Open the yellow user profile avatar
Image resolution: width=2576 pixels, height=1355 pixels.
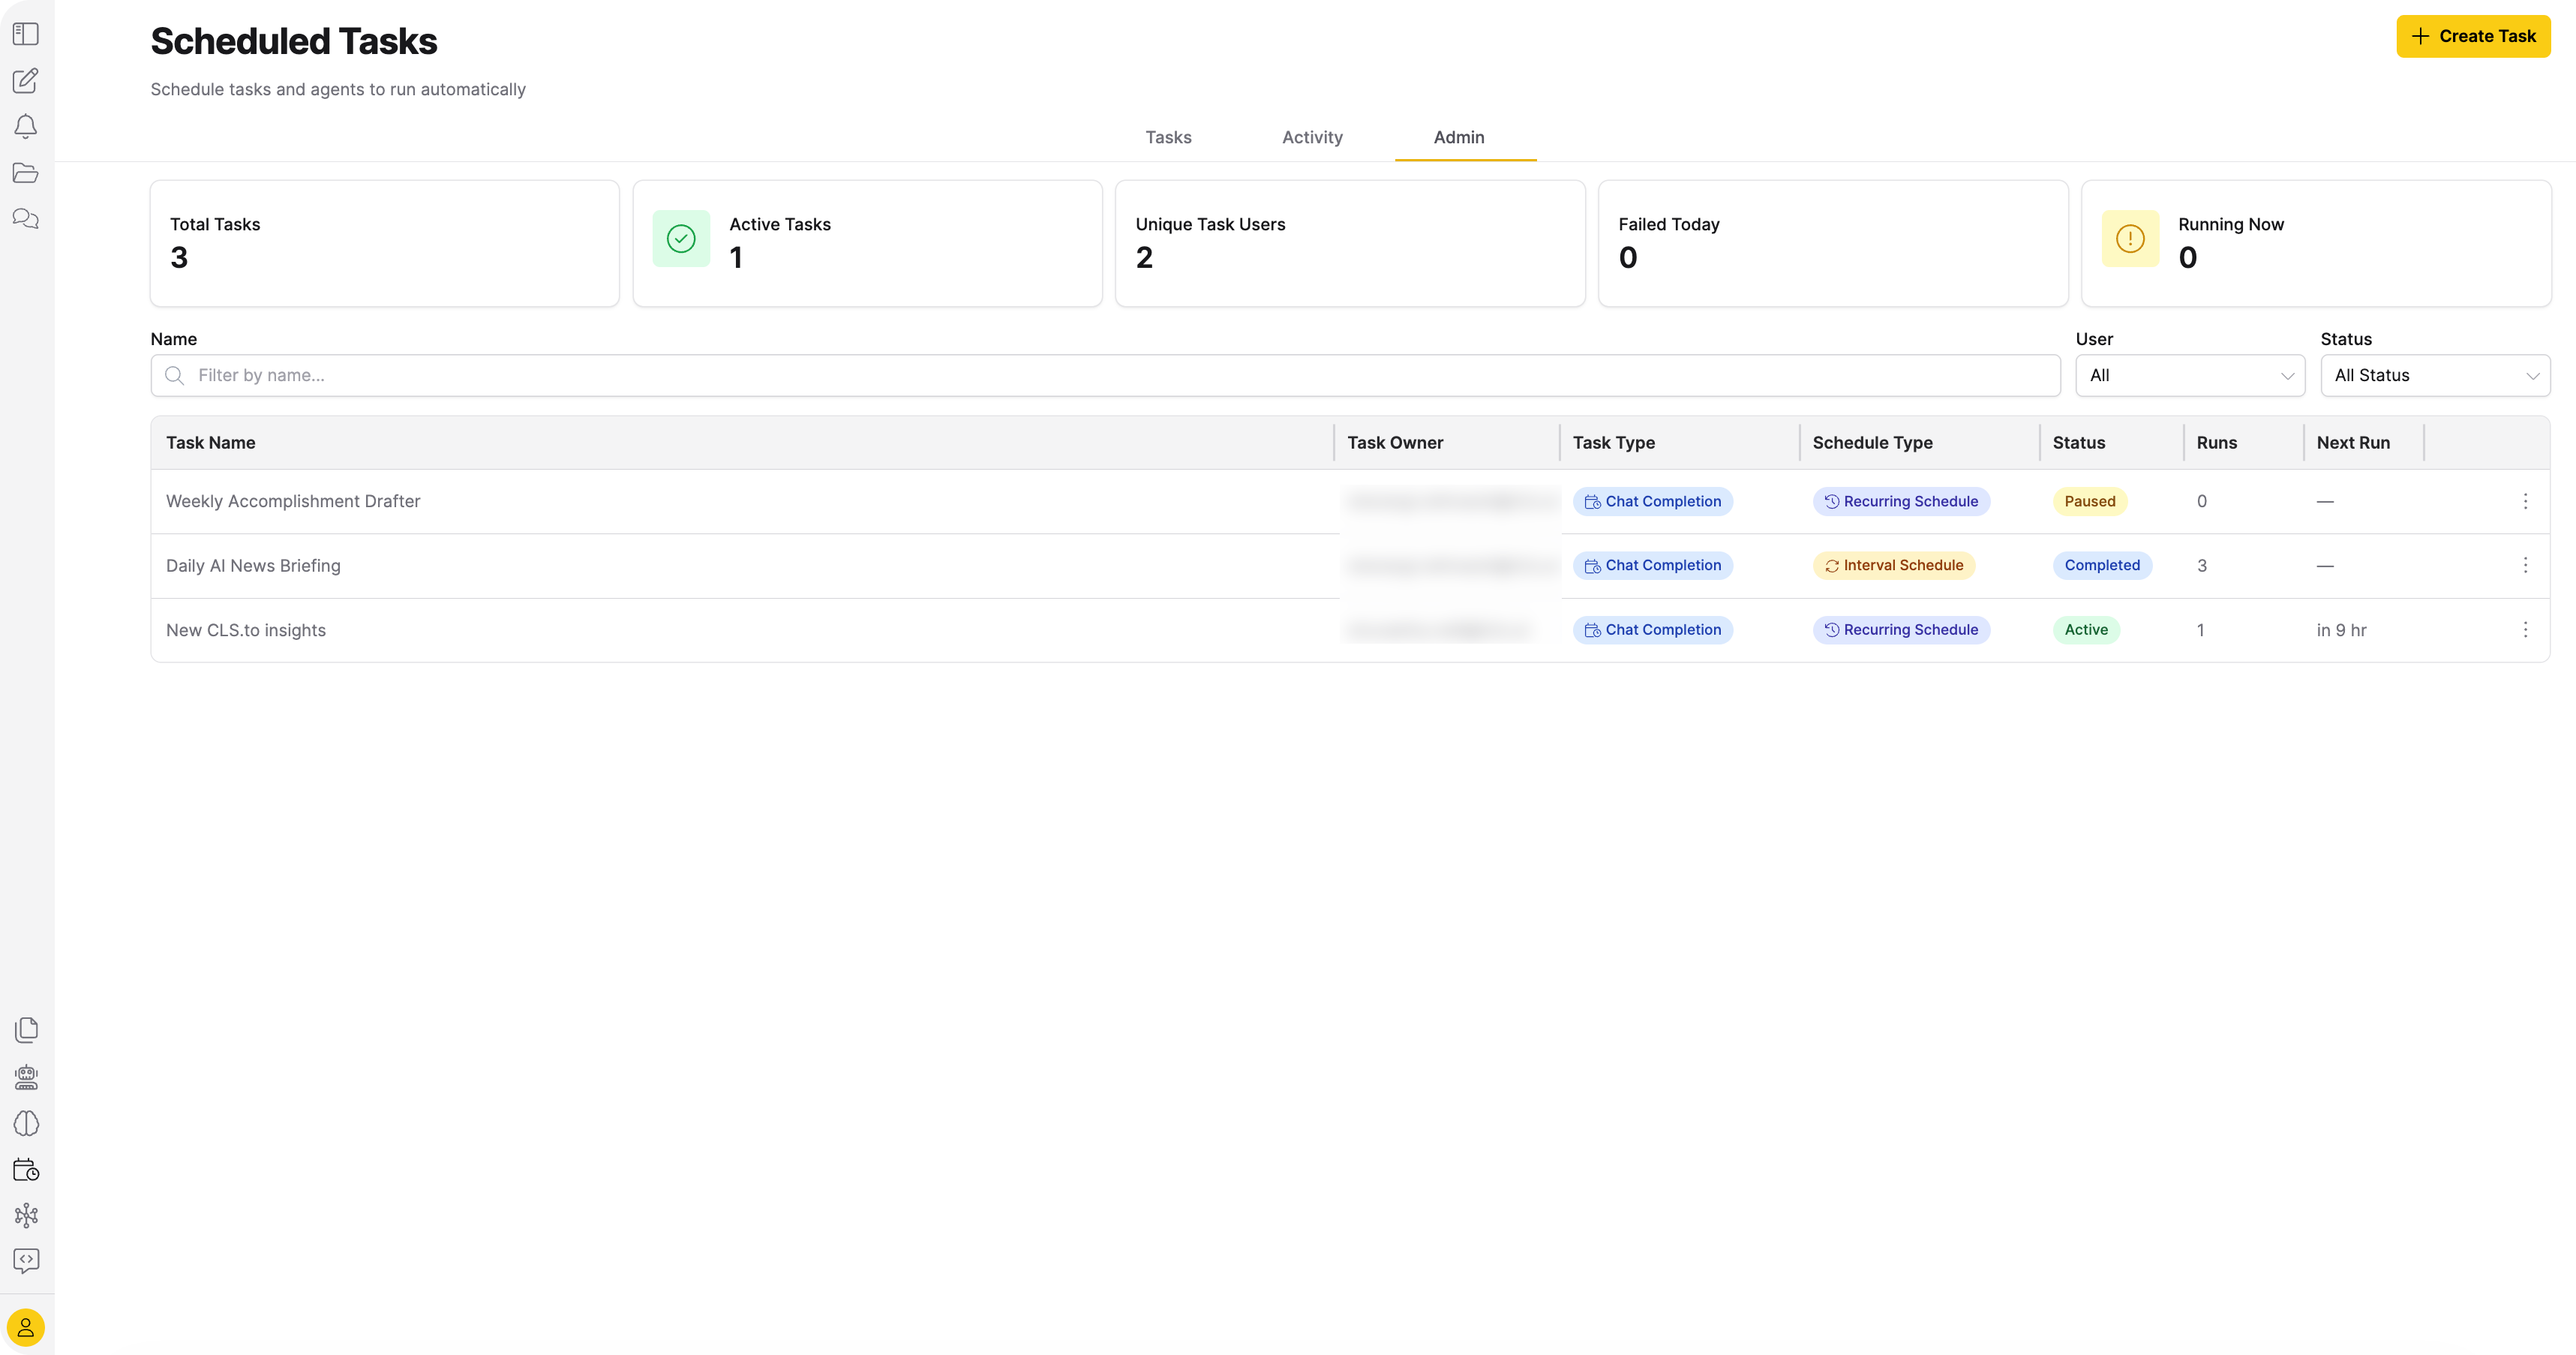click(26, 1327)
